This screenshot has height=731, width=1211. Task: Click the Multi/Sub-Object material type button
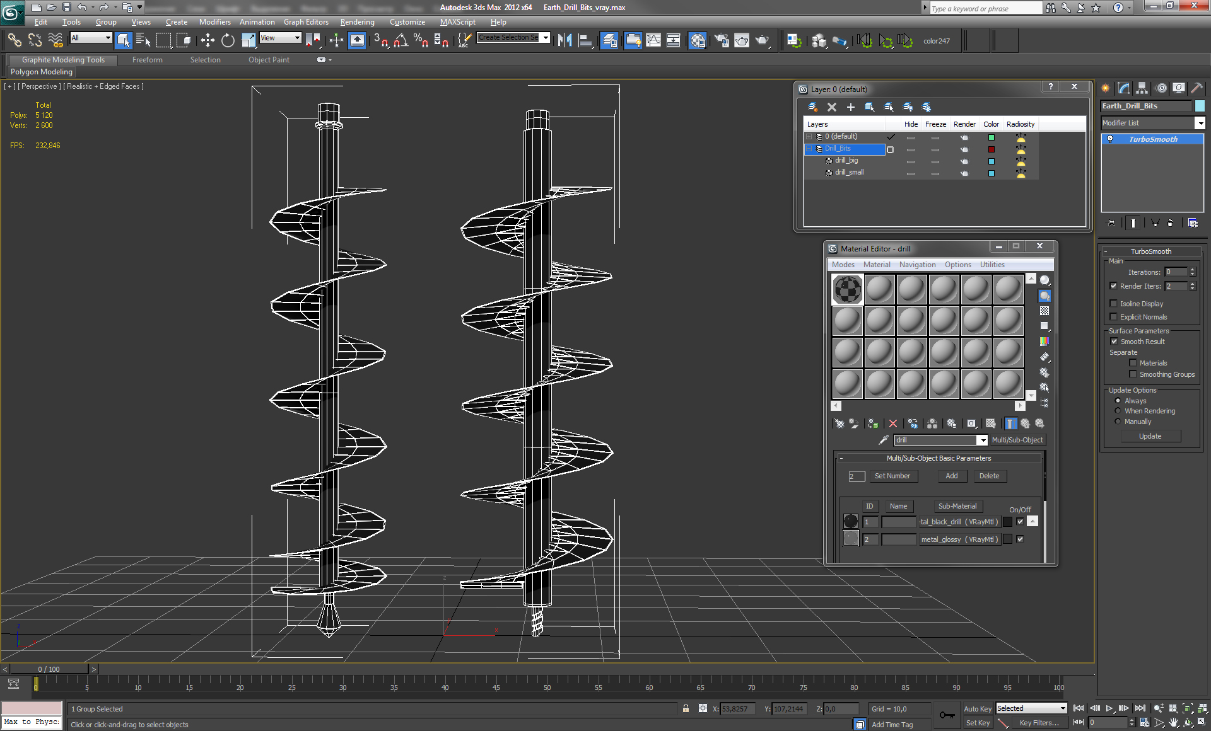tap(1017, 440)
